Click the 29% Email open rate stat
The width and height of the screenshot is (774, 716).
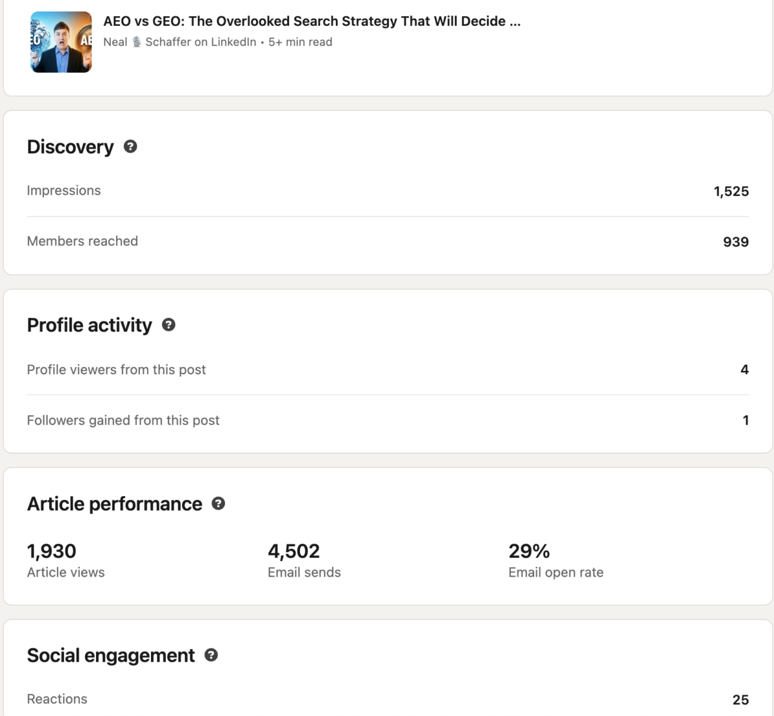point(529,552)
